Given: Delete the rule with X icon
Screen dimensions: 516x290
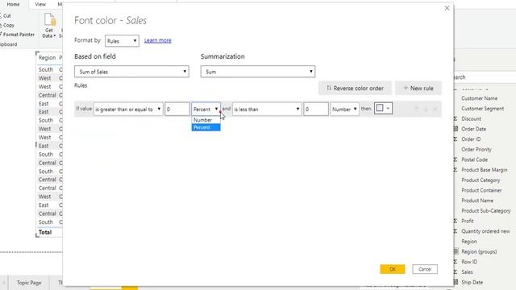Looking at the screenshot, I should coord(435,109).
